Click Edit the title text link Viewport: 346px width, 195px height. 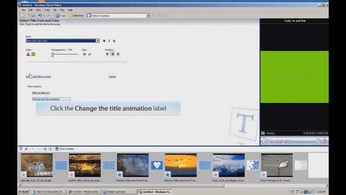41,93
